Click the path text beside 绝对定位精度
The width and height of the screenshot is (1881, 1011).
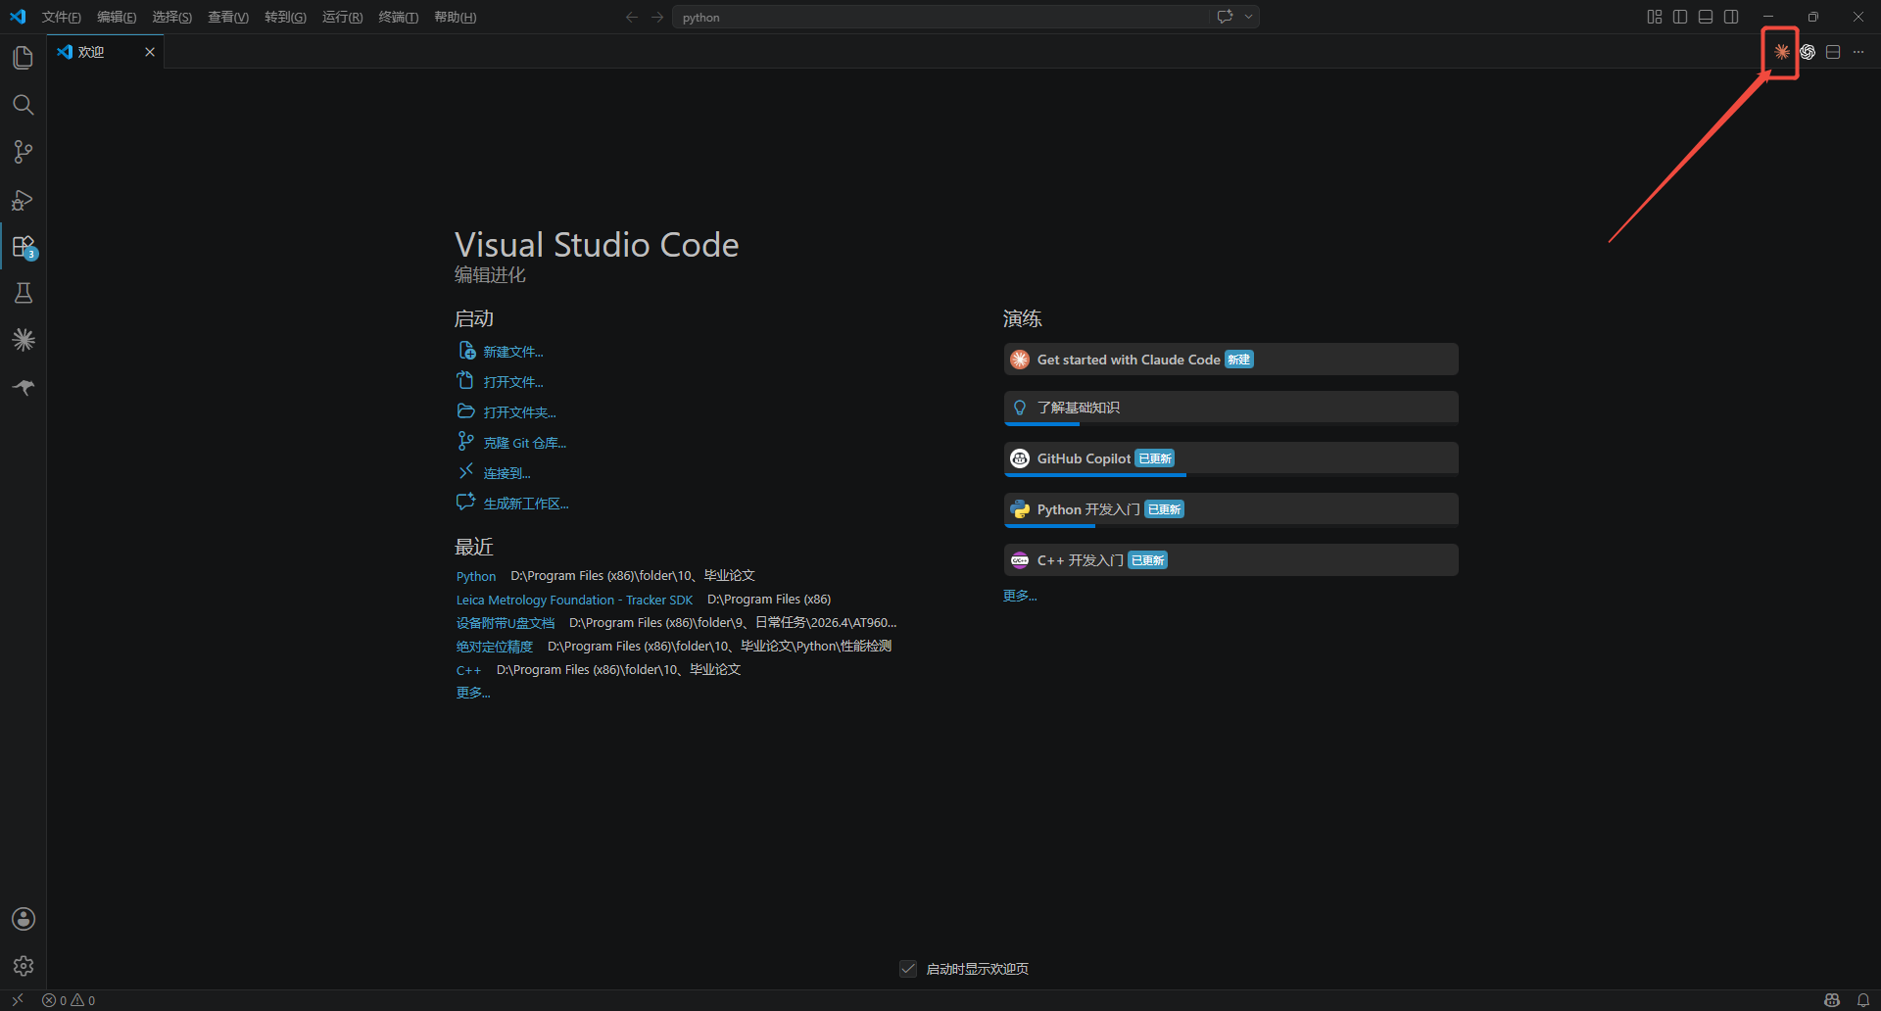click(x=719, y=647)
